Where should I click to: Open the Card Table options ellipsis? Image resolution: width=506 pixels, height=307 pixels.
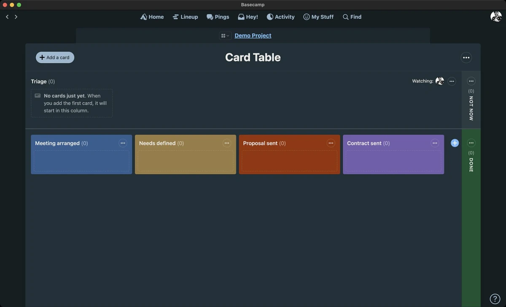click(466, 57)
